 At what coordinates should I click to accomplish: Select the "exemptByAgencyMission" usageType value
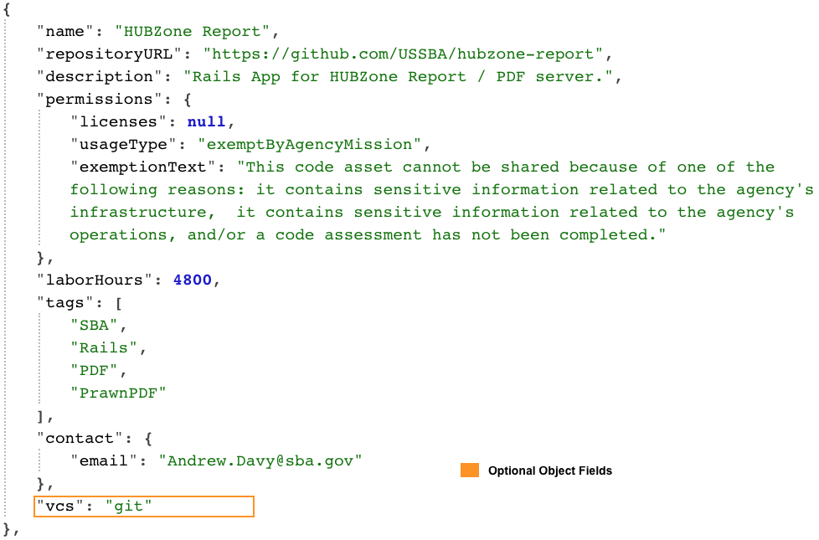coord(309,145)
